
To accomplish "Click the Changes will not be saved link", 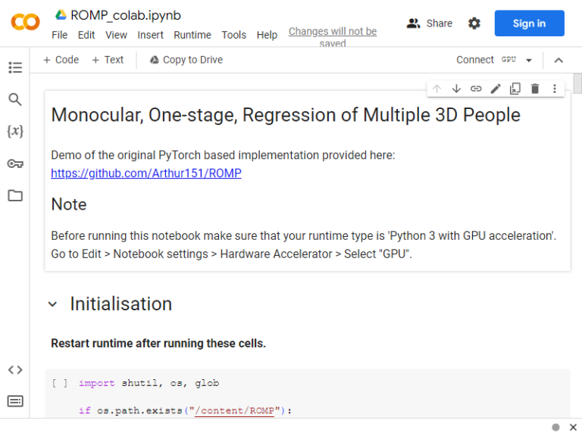I will [x=333, y=37].
